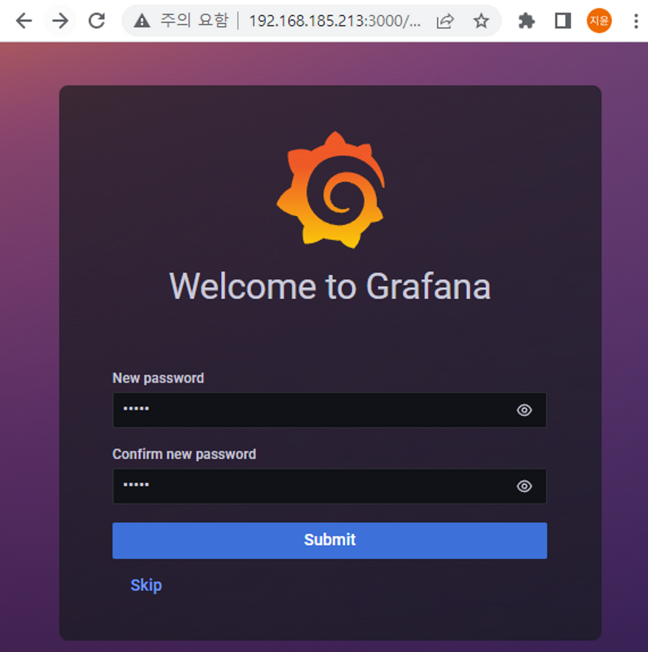Open the not-secure warning site info
This screenshot has width=648, height=652.
pos(142,21)
